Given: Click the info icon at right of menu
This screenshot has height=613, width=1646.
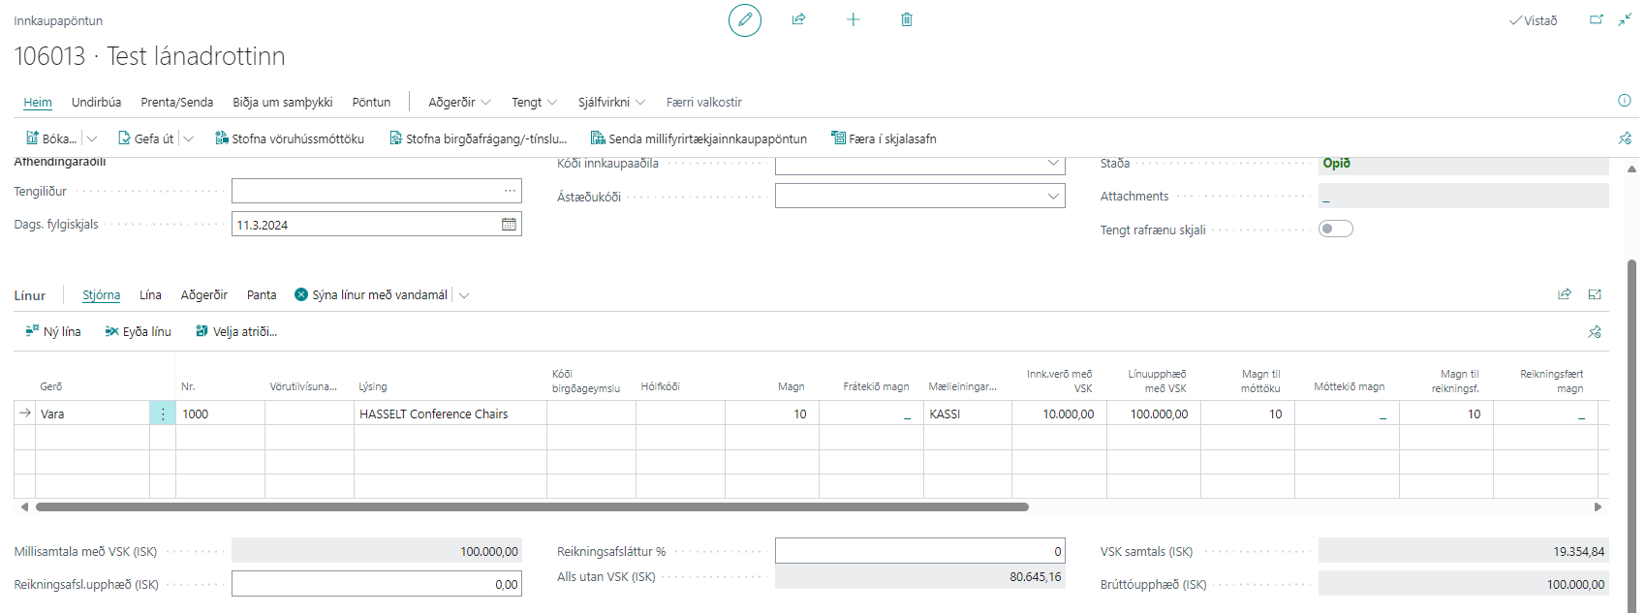Looking at the screenshot, I should (1624, 101).
